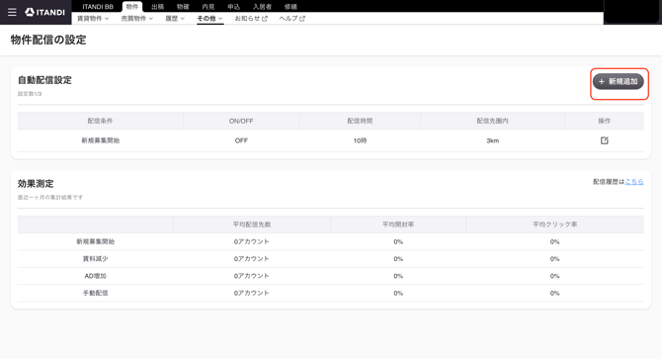Screen dimensions: 662x359
Task: Click the 3km delivery range value
Action: (x=492, y=140)
